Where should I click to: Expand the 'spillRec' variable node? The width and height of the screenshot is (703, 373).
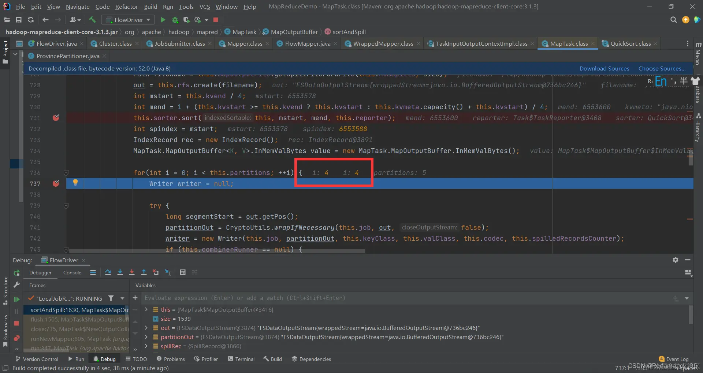[146, 346]
